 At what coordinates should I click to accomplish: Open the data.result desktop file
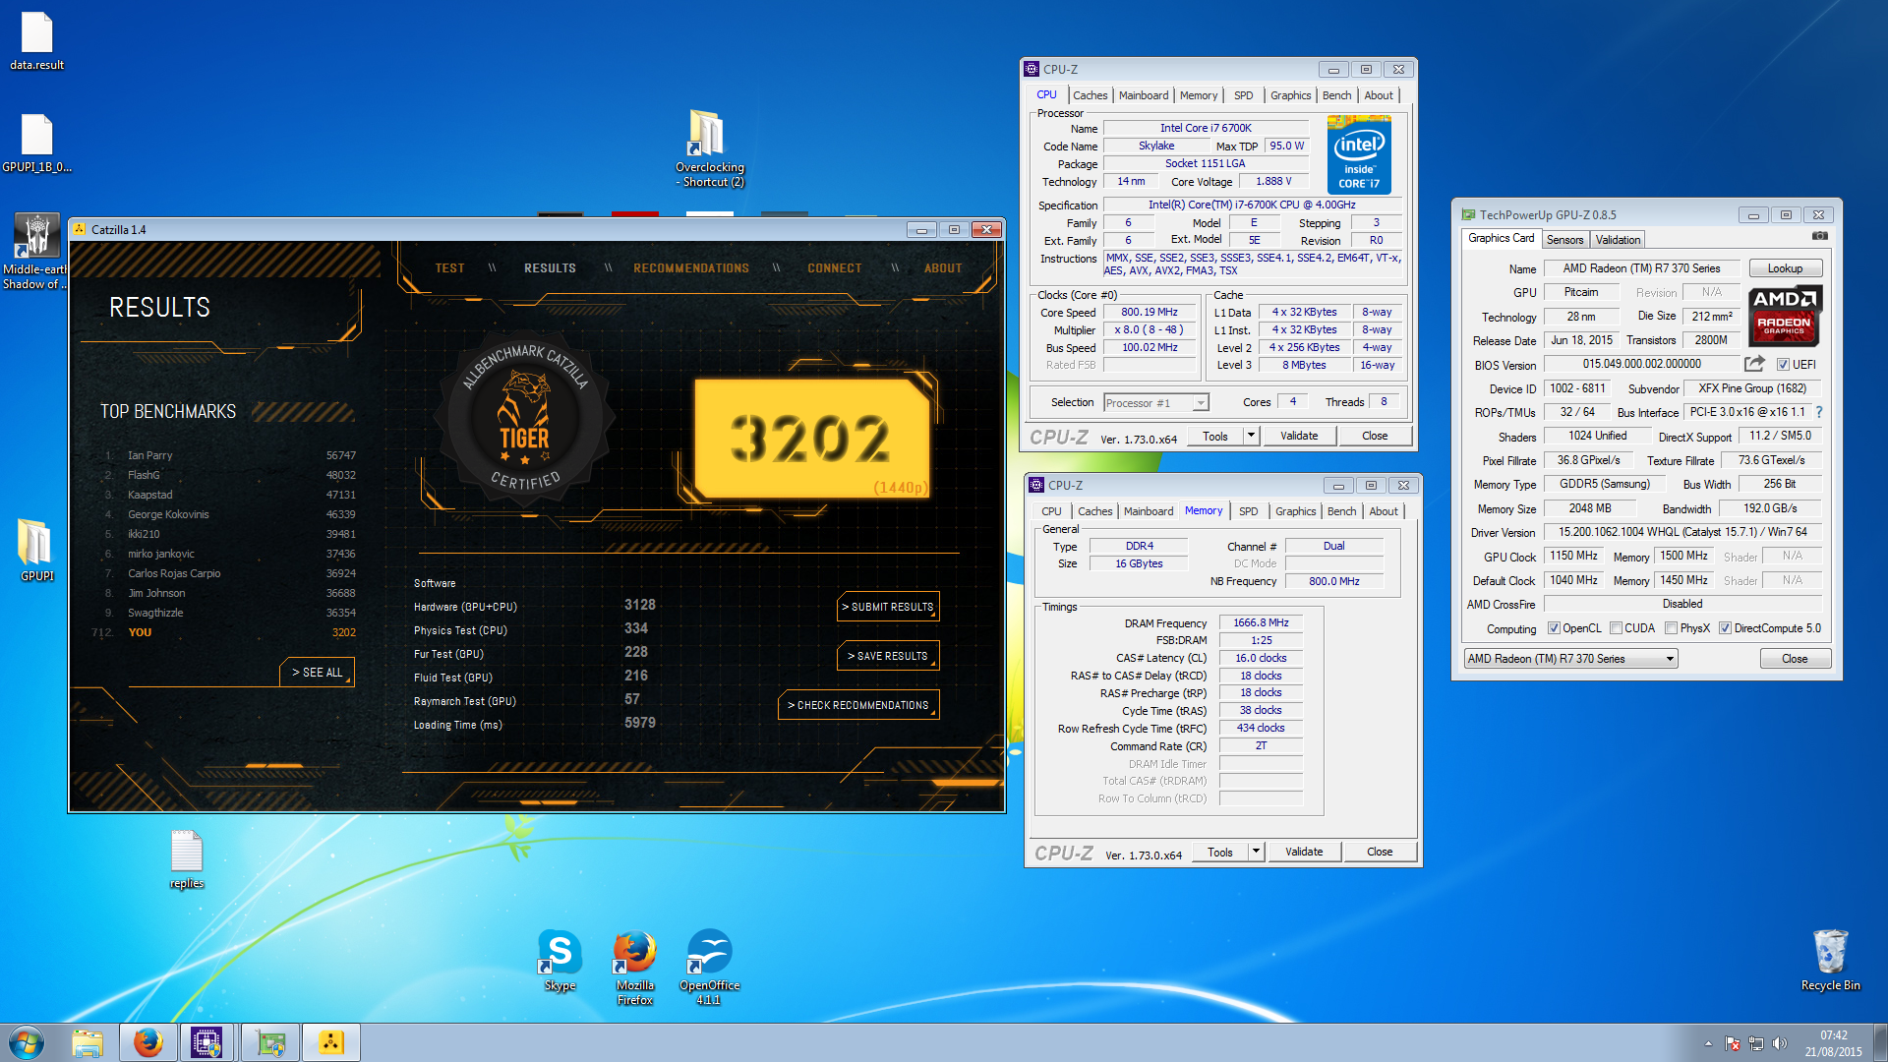pyautogui.click(x=36, y=41)
